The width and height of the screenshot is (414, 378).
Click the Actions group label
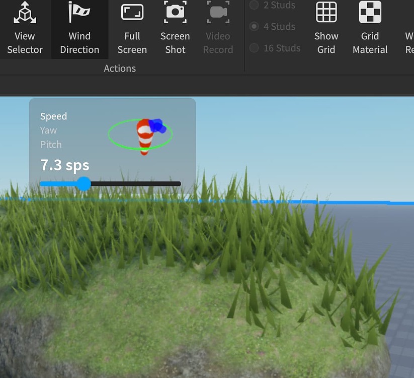[120, 68]
